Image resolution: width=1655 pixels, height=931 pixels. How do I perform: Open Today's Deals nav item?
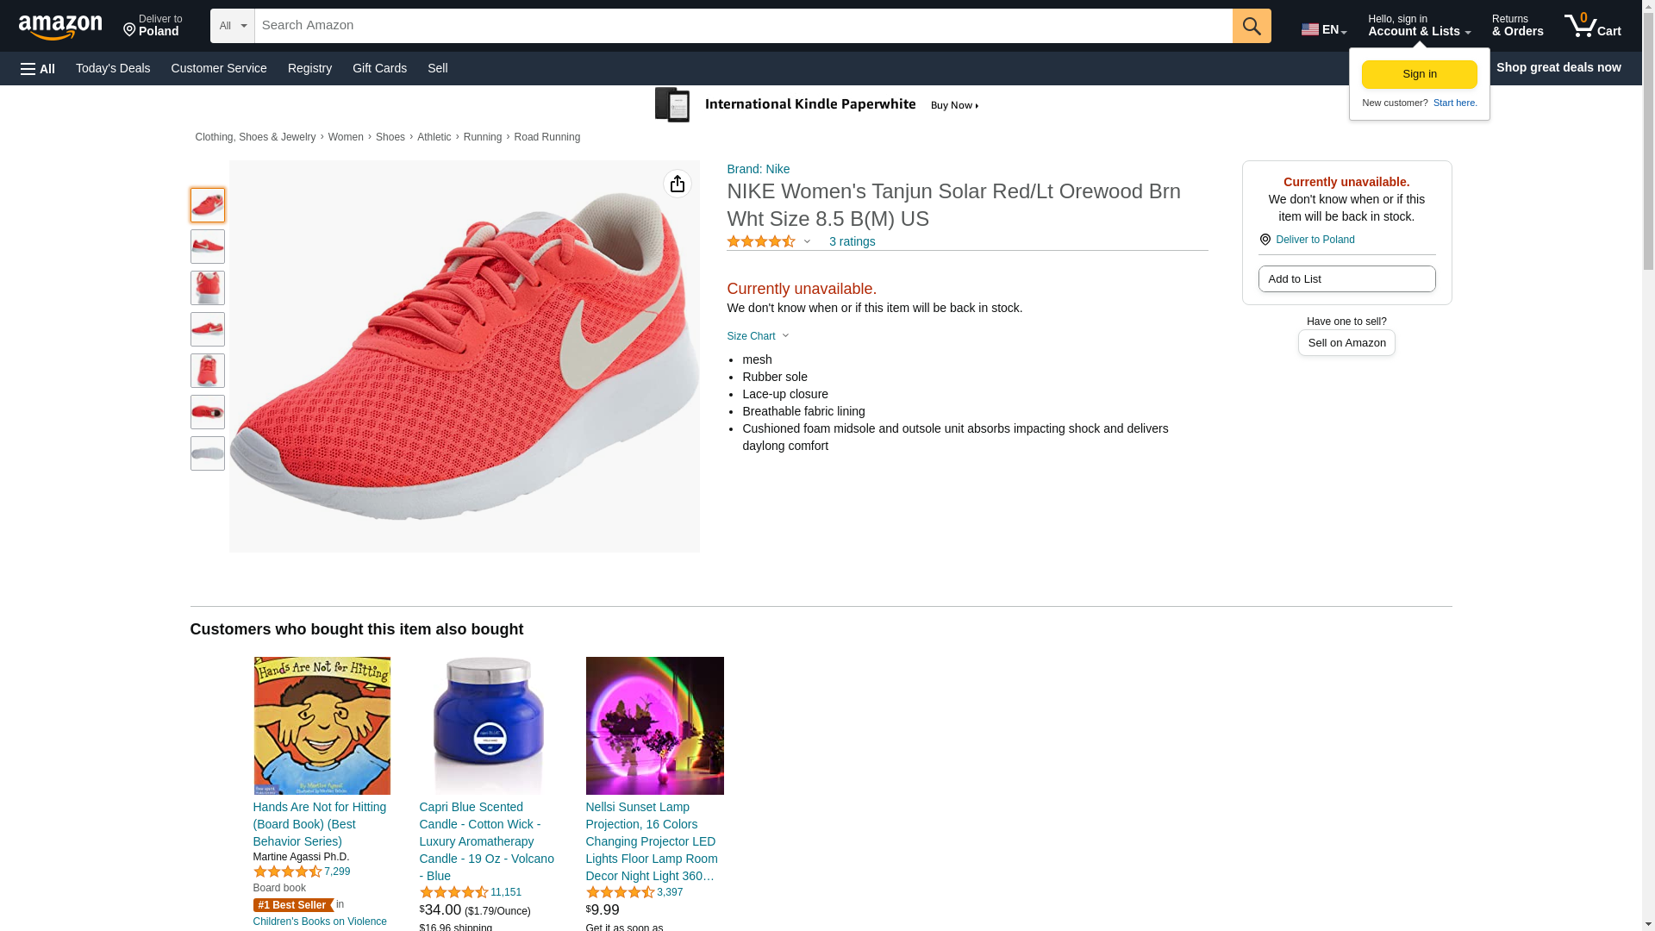[x=113, y=68]
